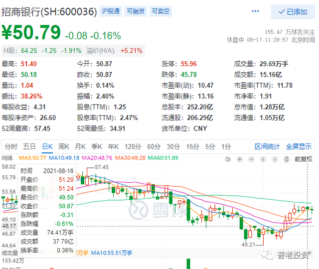Select the 1分 chart tab

point(226,146)
